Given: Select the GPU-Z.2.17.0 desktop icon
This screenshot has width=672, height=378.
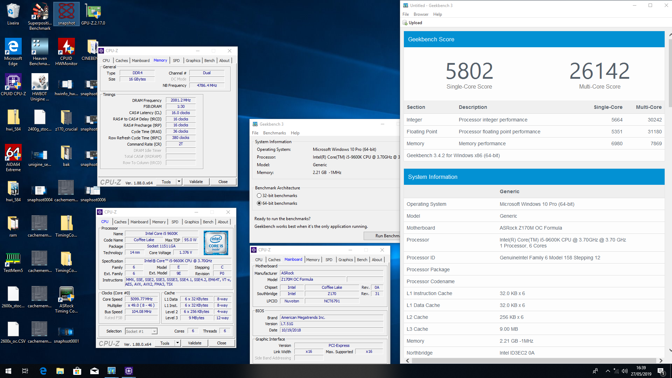Looking at the screenshot, I should 93,14.
